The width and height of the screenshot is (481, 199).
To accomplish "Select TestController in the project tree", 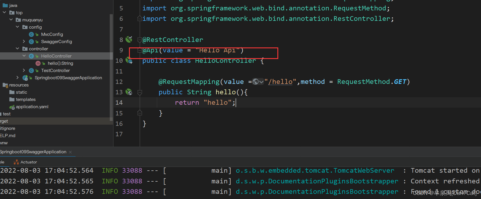I will (x=55, y=71).
